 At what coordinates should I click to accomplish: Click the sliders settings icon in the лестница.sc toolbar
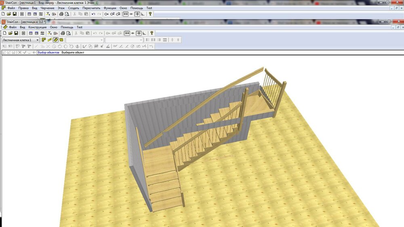tap(42, 33)
